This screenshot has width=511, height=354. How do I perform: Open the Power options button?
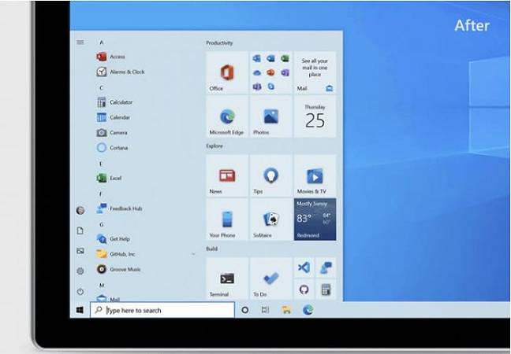(x=80, y=292)
